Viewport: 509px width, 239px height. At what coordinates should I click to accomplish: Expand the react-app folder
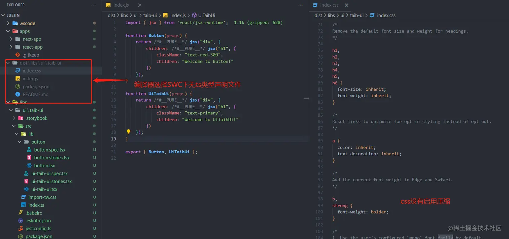11,47
